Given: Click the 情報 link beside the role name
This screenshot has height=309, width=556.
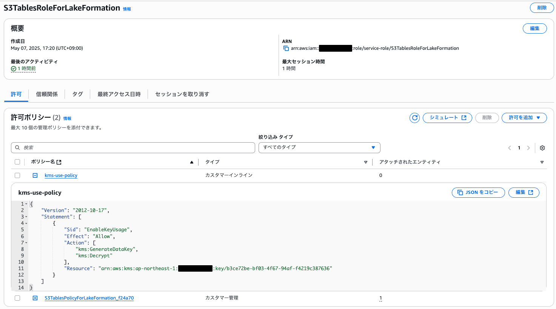Looking at the screenshot, I should pyautogui.click(x=127, y=9).
